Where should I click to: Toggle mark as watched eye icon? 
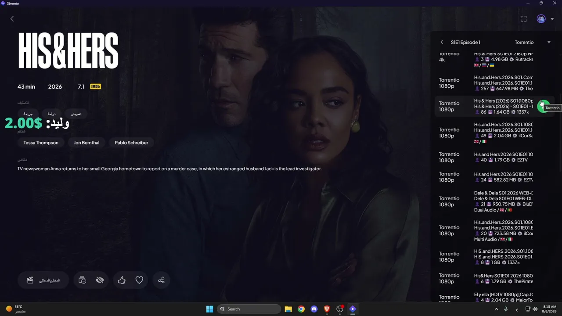pos(100,280)
